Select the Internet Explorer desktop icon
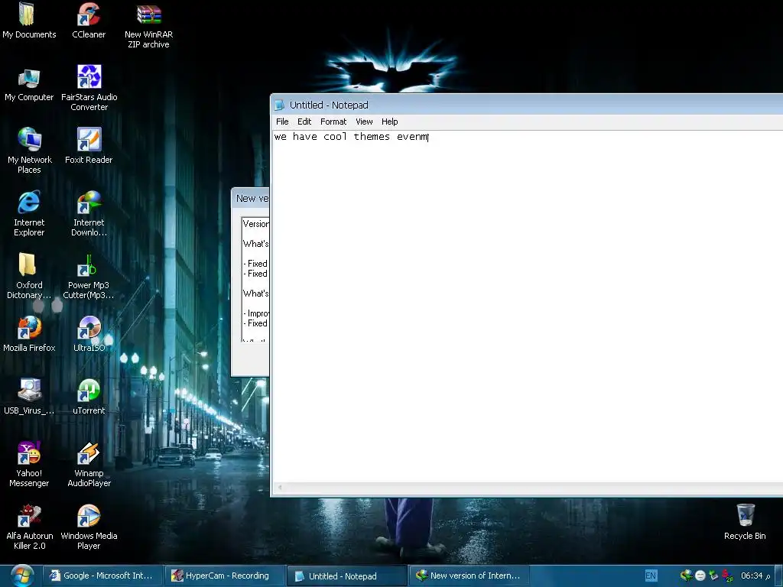783x587 pixels. [x=29, y=212]
